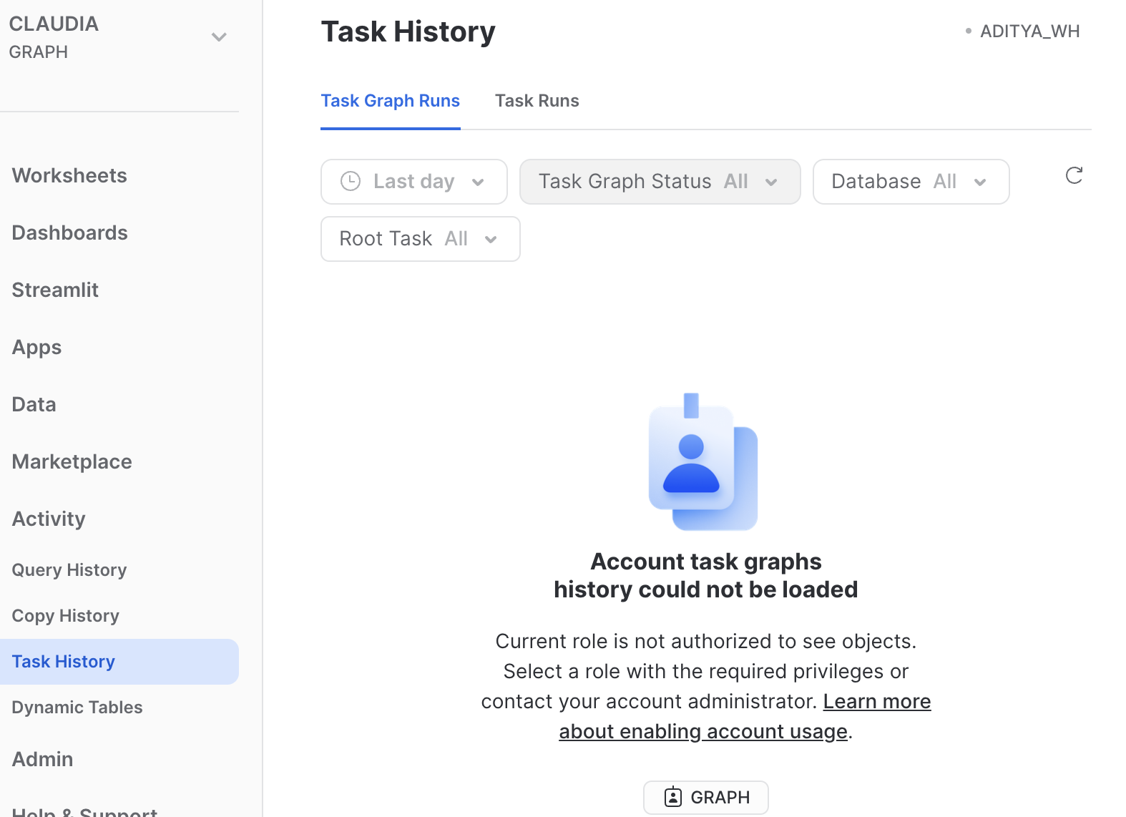The height and width of the screenshot is (817, 1126).
Task: Select the Task Graph Runs tab
Action: coord(390,101)
